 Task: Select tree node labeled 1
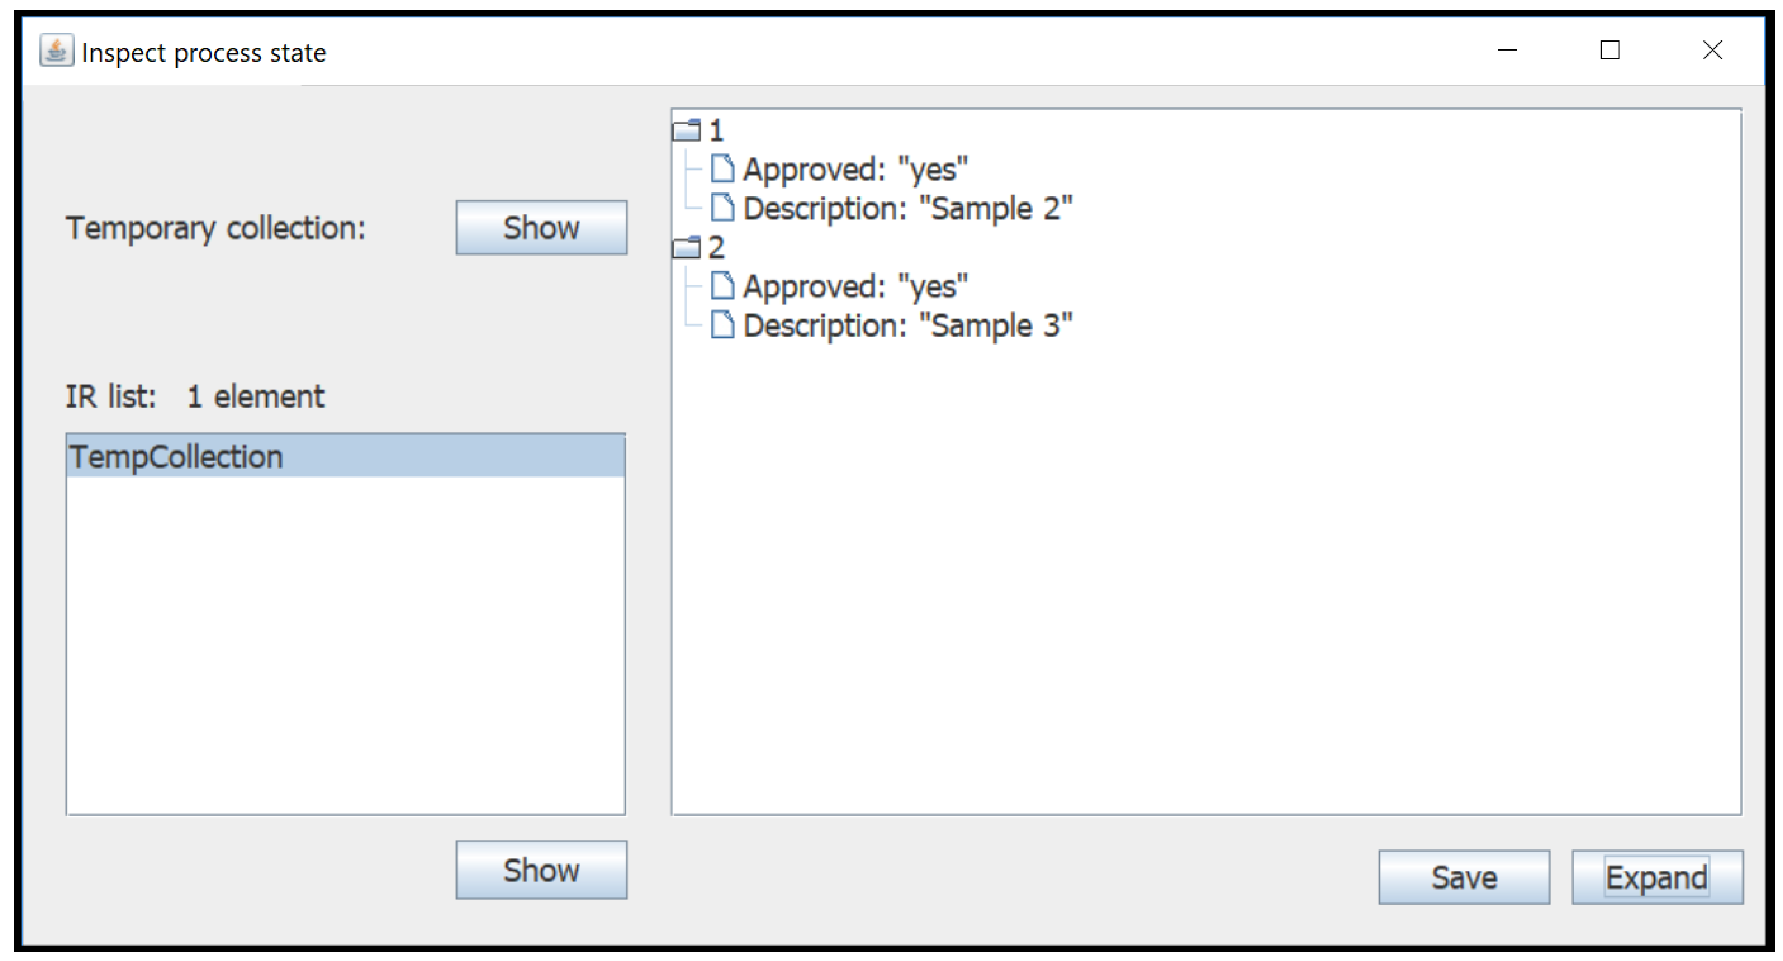[x=716, y=130]
